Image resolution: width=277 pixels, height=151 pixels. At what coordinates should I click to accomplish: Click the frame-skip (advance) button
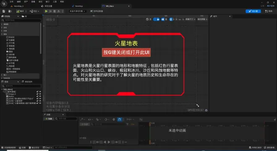(50, 11)
